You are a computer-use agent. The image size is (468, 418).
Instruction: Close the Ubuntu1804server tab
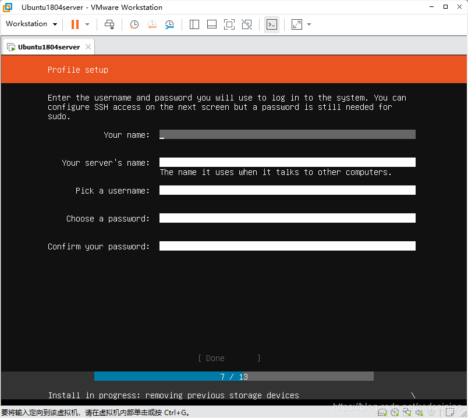pos(88,47)
